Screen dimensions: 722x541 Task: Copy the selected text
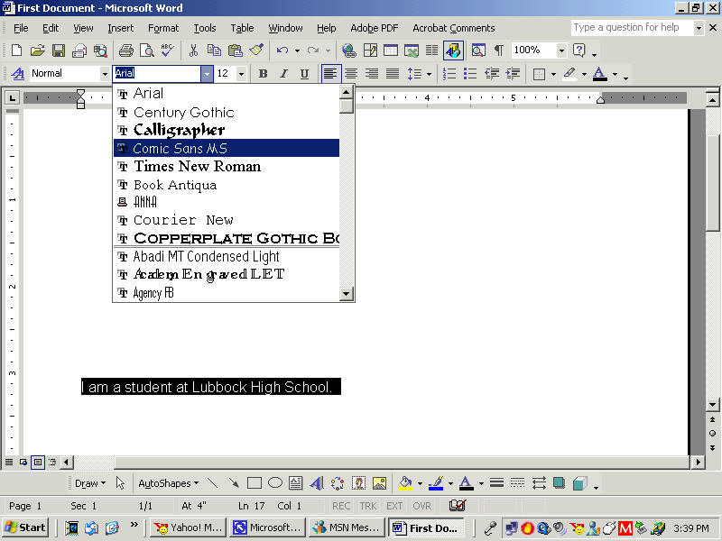coord(214,50)
